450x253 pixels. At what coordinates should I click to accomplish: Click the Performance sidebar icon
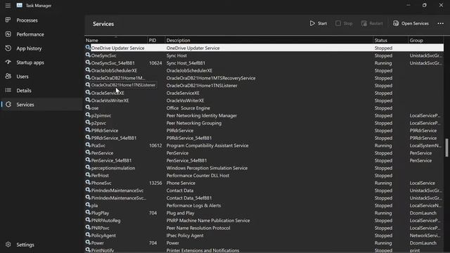8,34
